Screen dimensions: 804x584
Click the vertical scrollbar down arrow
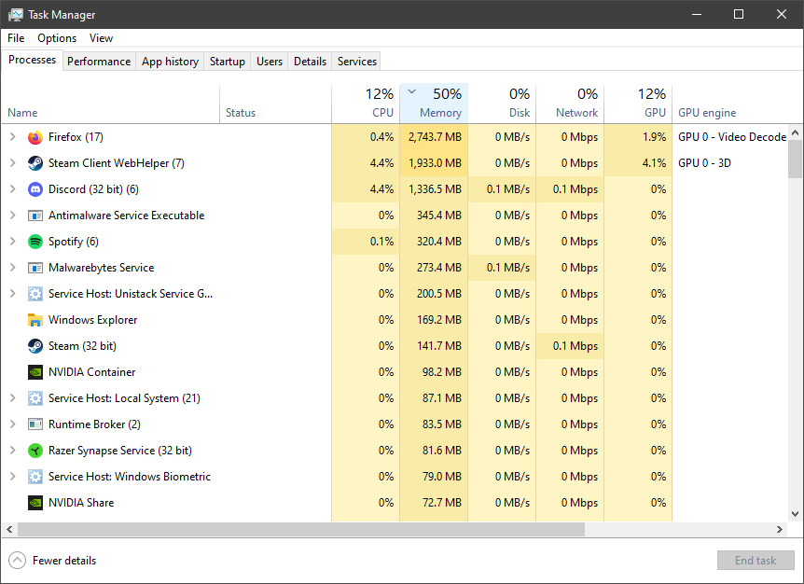coord(796,514)
